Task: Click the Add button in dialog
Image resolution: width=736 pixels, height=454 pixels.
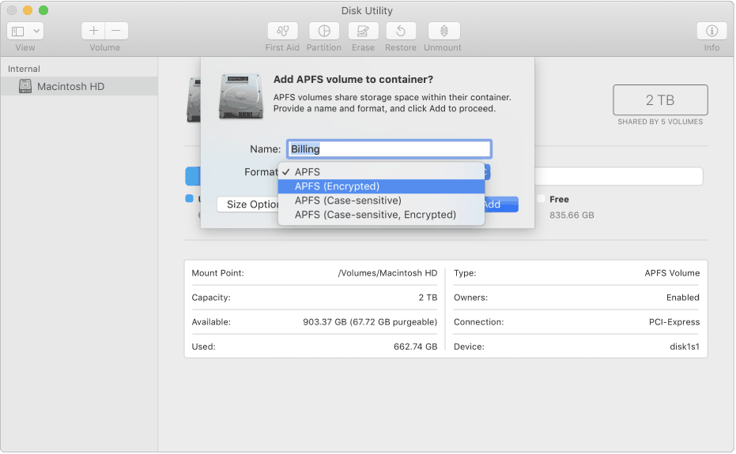Action: pyautogui.click(x=501, y=204)
